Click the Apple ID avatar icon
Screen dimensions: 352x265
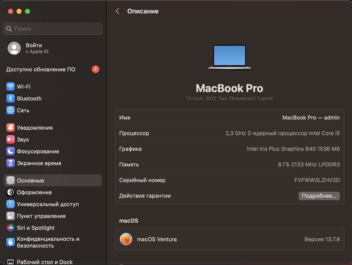click(x=14, y=48)
